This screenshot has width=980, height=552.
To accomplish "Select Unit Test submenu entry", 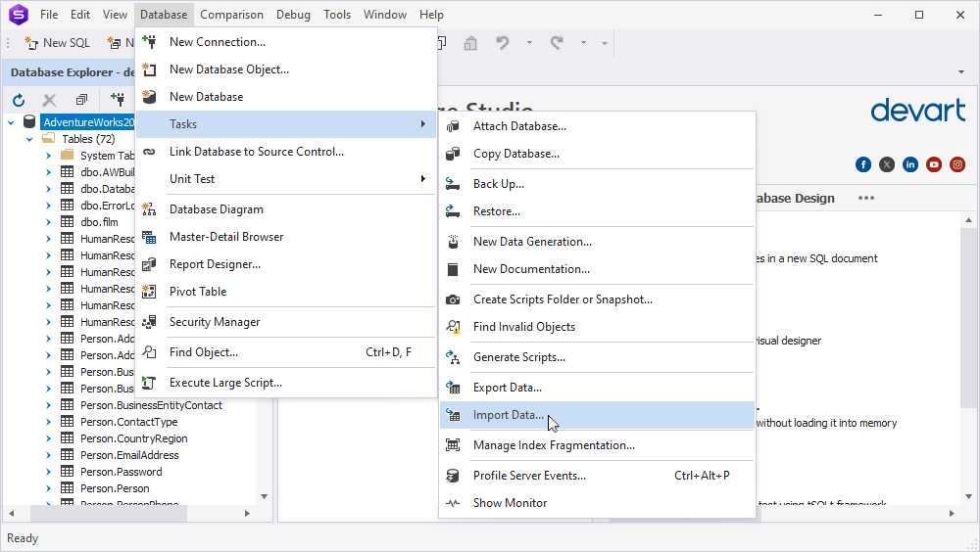I will (286, 179).
